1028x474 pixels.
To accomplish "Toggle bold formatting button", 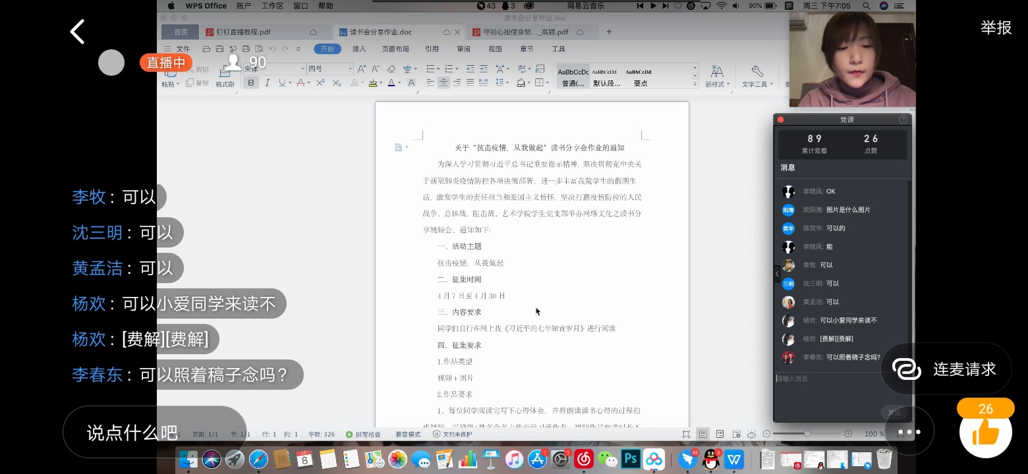I will coord(251,83).
